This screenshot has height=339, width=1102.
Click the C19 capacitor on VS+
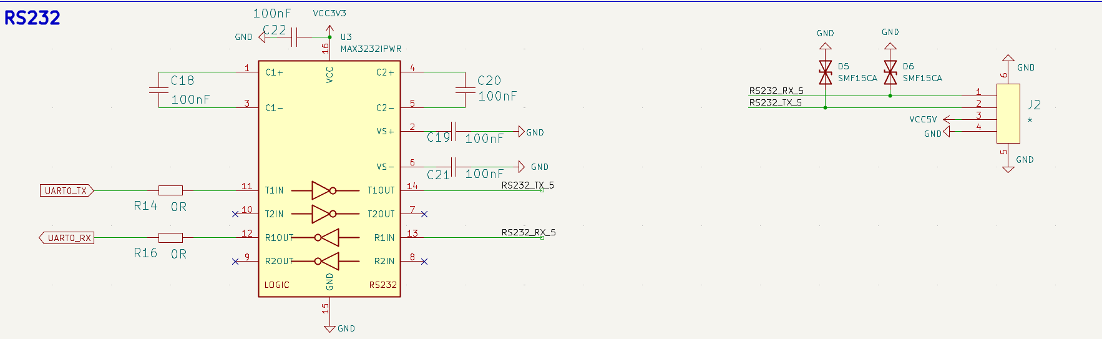click(455, 131)
